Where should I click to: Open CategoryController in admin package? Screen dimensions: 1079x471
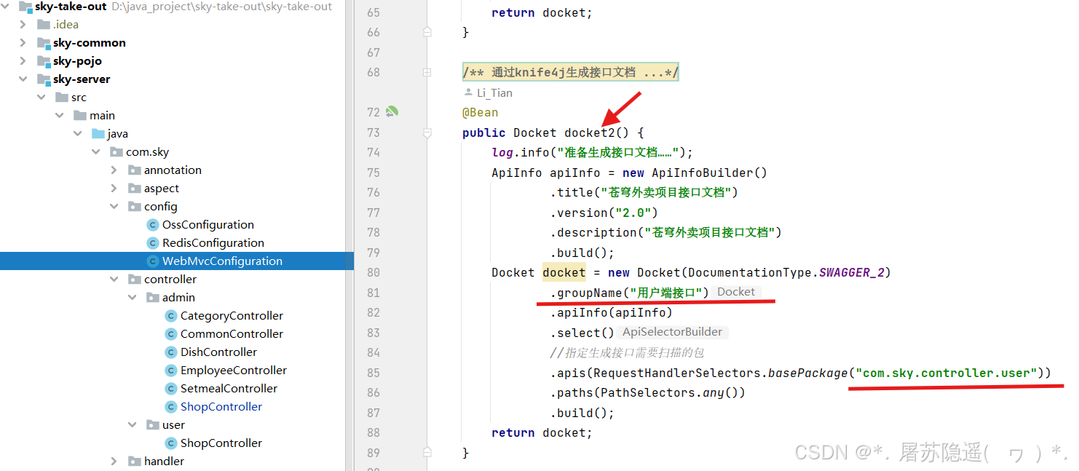[232, 316]
